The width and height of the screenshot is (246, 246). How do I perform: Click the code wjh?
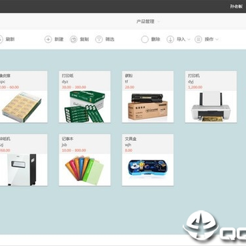[128, 145]
